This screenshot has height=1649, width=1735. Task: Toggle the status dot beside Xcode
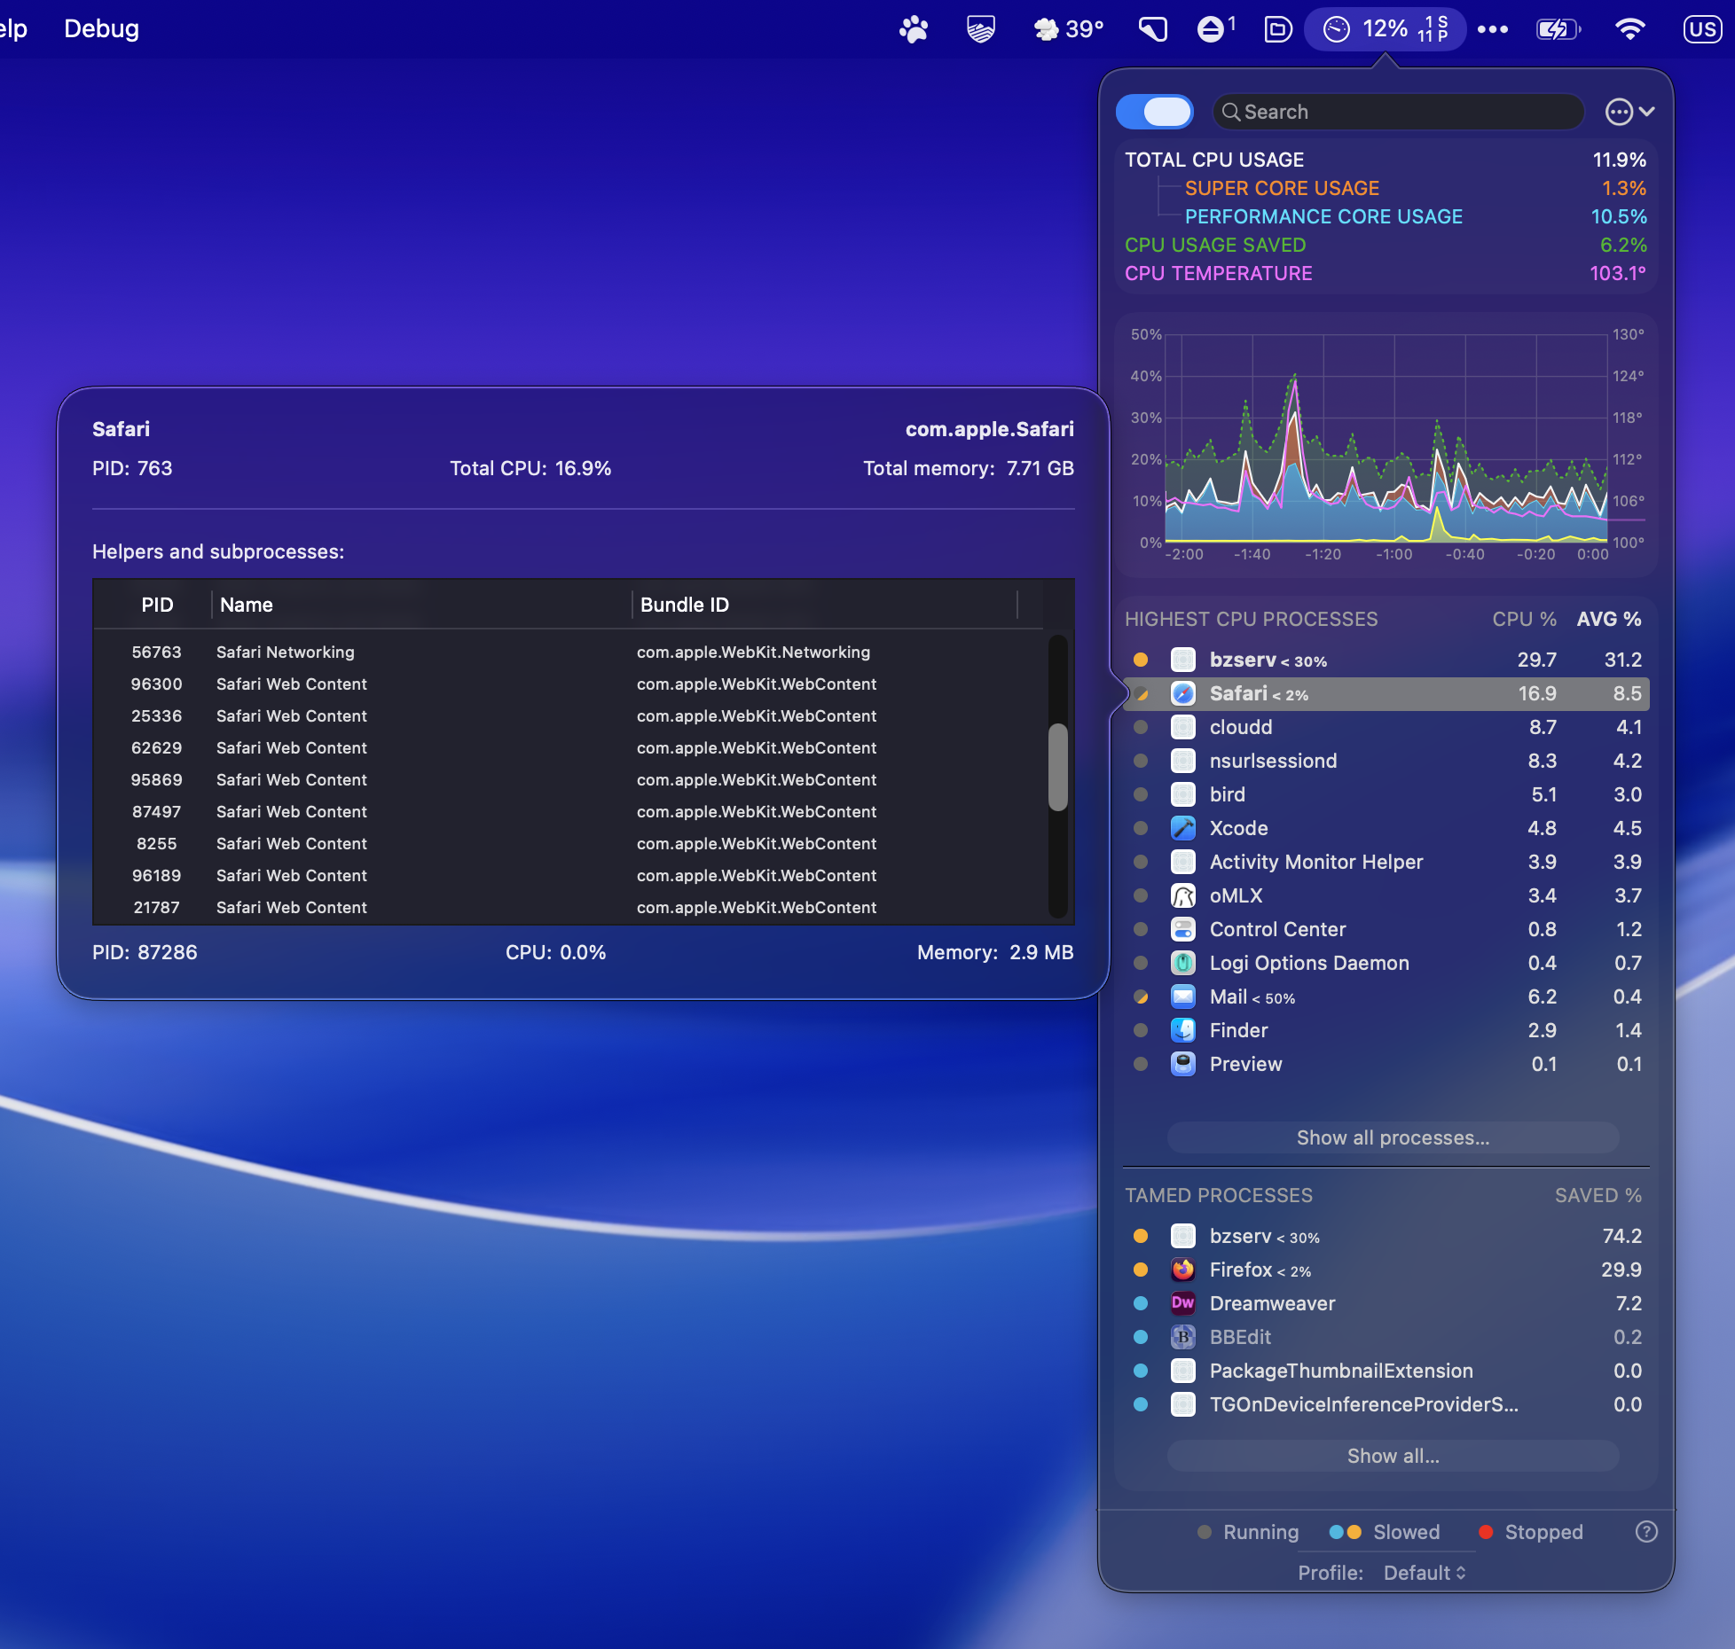[1141, 828]
